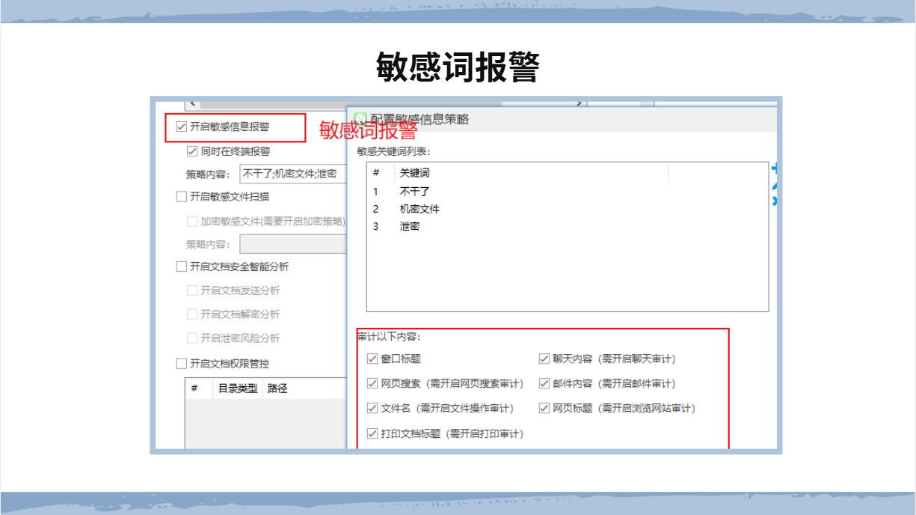Viewport: 916px width, 515px height.
Task: Toggle 打印文档标题 audit checkbox
Action: [x=372, y=433]
